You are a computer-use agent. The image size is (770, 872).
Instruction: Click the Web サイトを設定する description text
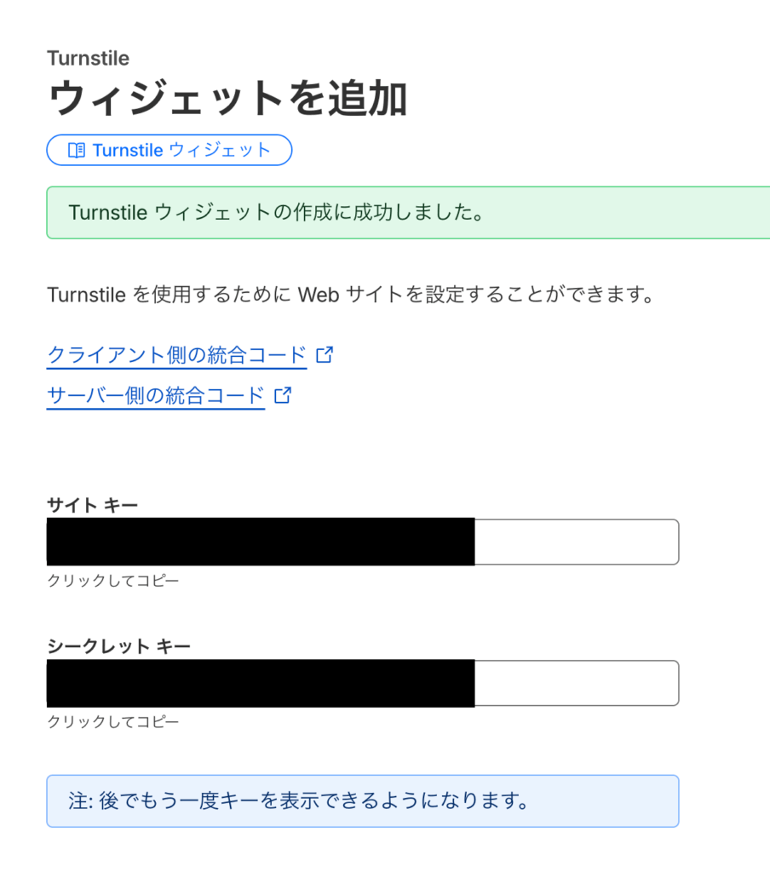click(x=350, y=295)
